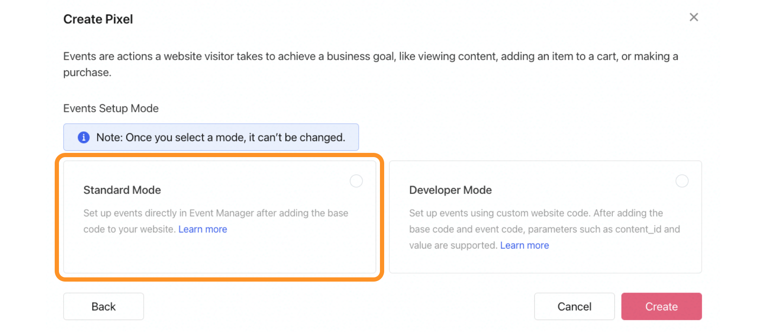Open Learn more link under Developer Mode

coord(525,245)
